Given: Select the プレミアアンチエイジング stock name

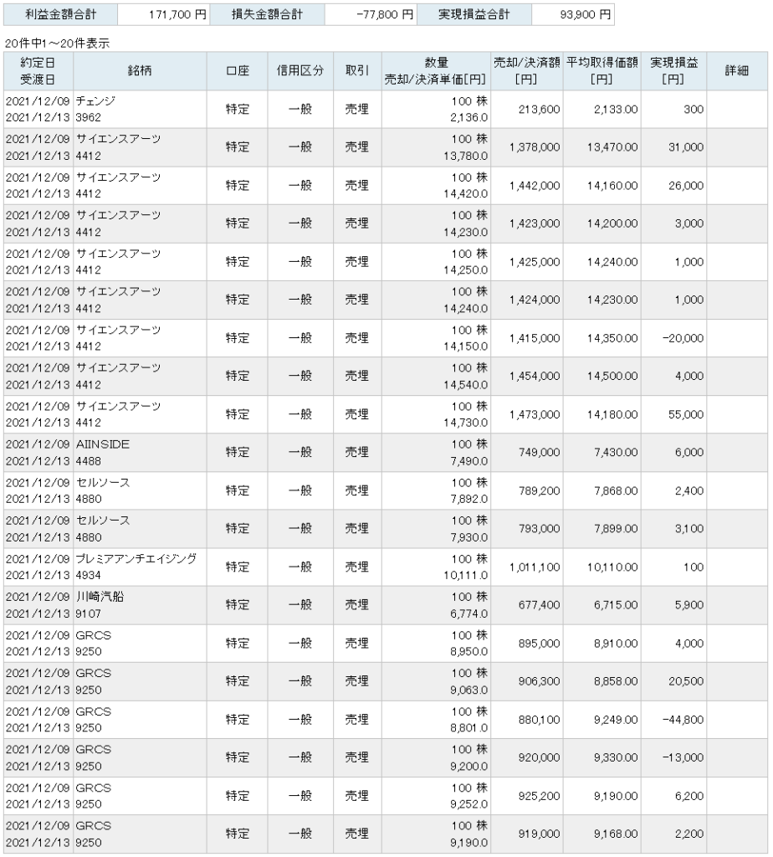Looking at the screenshot, I should coord(136,559).
